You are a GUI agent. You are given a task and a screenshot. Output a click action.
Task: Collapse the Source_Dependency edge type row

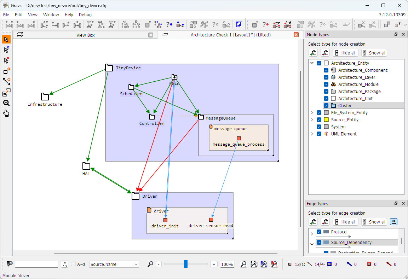[312, 244]
